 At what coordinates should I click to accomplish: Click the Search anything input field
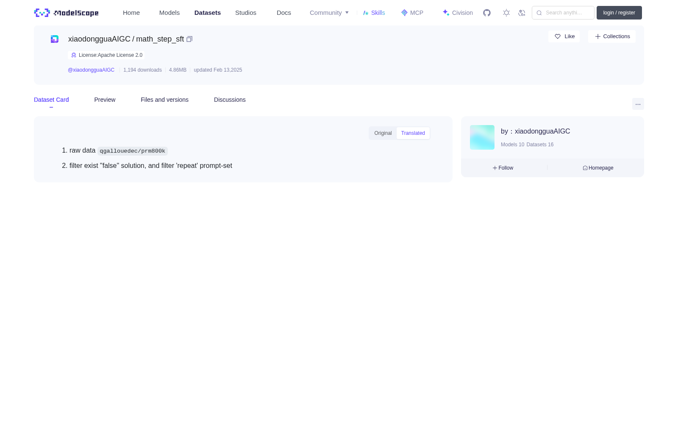tap(563, 13)
